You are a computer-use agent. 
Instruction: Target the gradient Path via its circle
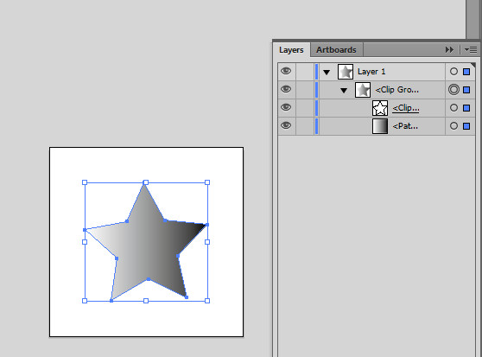coord(453,125)
